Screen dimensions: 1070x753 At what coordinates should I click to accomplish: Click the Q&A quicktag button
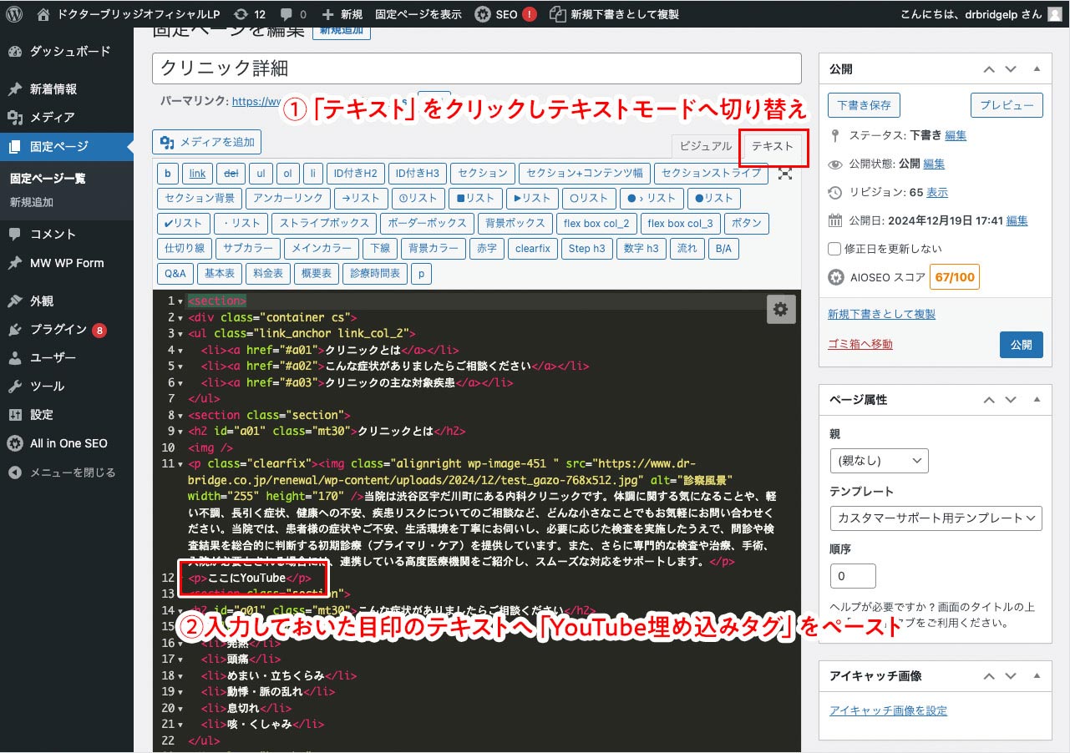point(175,274)
